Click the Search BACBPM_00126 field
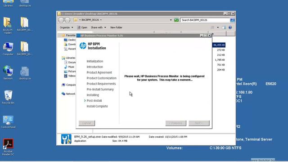The image size is (288, 162). [205, 20]
